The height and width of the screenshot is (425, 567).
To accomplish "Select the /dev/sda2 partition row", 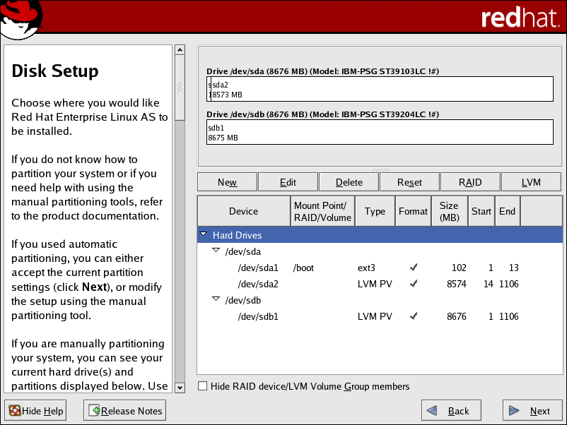I will coord(258,284).
